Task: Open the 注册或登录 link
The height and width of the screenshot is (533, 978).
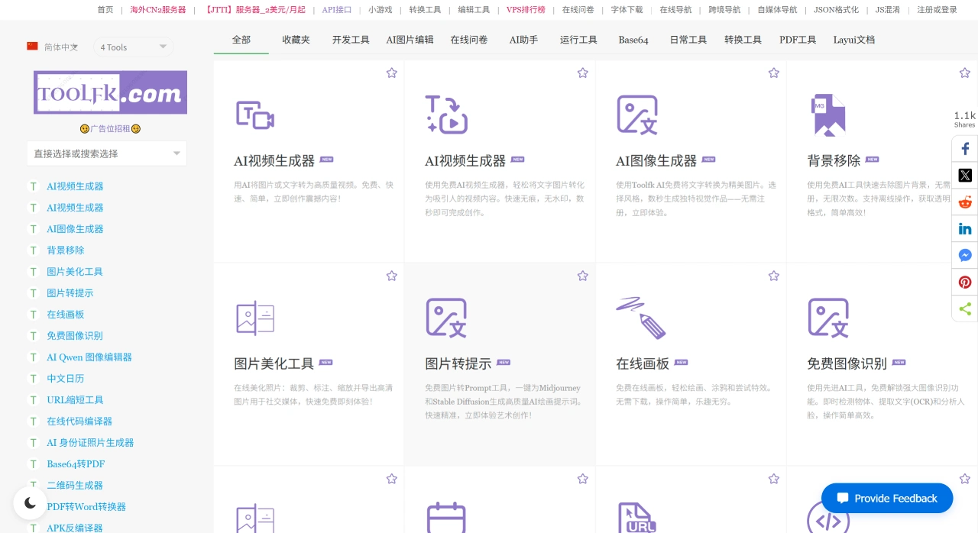Action: (937, 10)
